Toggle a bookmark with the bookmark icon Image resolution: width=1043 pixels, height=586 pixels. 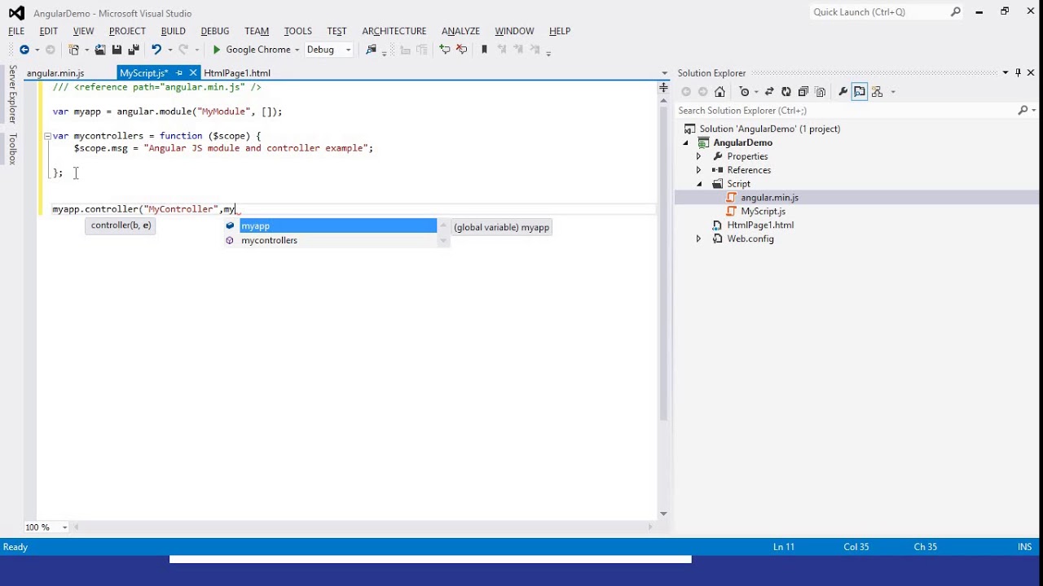pos(484,50)
